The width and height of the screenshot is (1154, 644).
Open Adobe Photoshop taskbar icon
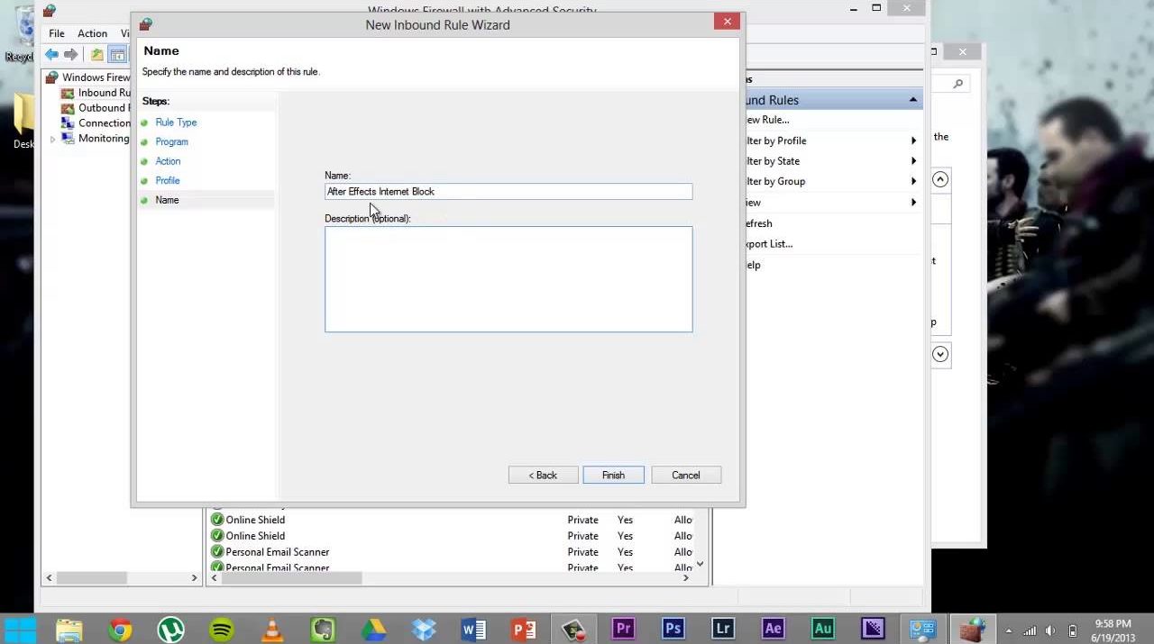[x=673, y=629]
